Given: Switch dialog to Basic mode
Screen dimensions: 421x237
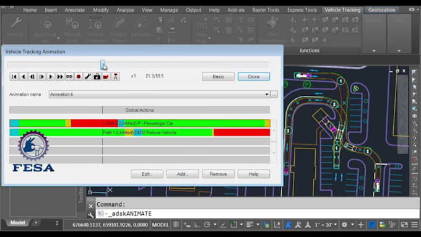Looking at the screenshot, I should tap(218, 77).
